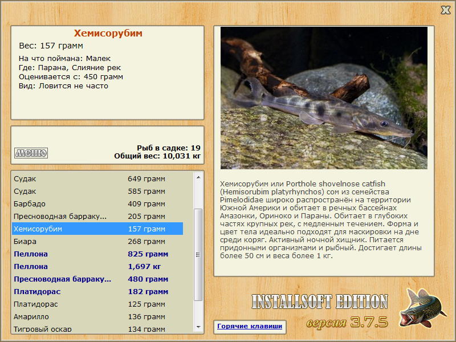This screenshot has width=456, height=342.
Task: Select the Пеллона 825 грамм entry
Action: pos(97,254)
